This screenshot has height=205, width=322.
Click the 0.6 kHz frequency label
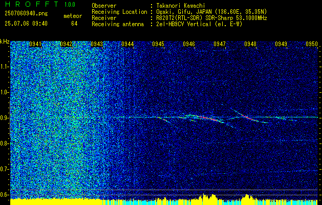coord(4,195)
